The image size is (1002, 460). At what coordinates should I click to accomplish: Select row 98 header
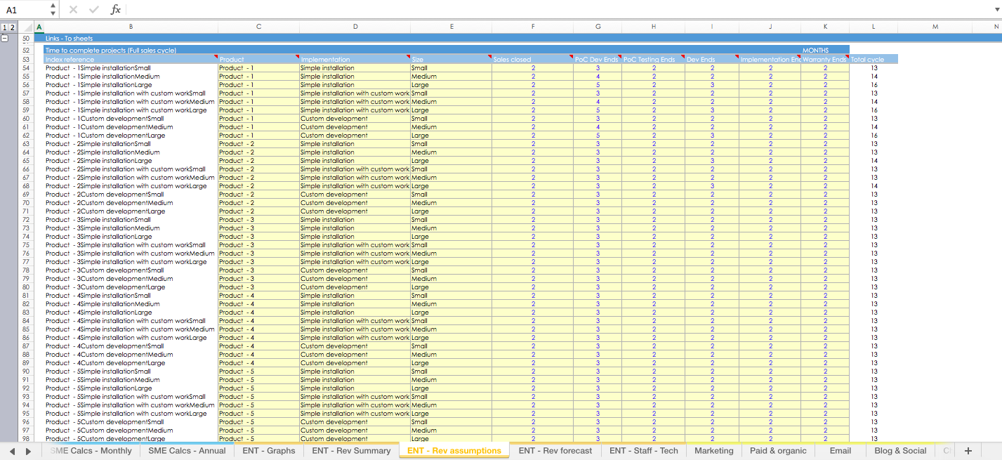tap(26, 439)
